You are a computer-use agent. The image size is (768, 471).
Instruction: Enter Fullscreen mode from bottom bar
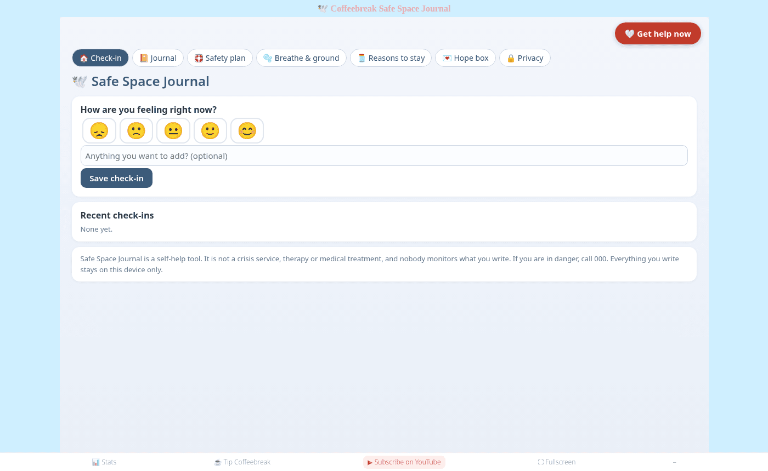(x=557, y=462)
